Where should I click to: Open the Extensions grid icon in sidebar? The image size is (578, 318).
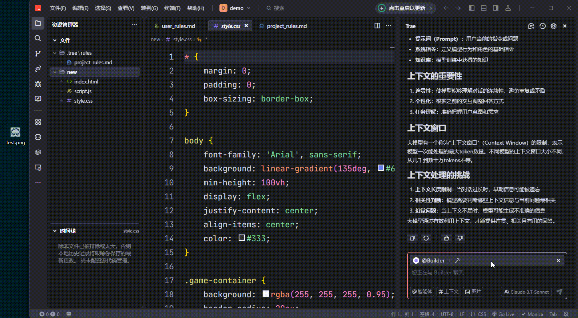[x=38, y=122]
